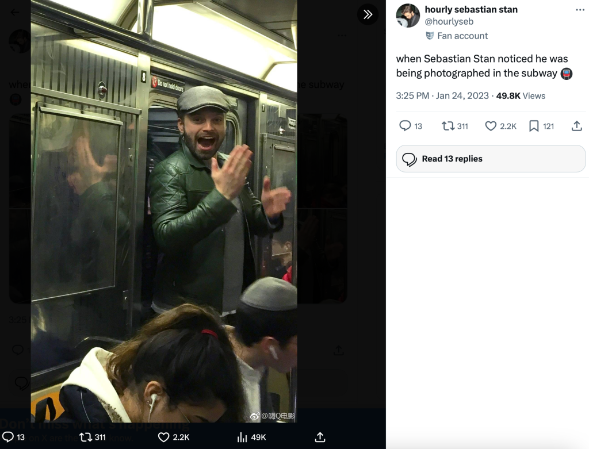
Task: Repost the tweet with 311 reposts in the panel
Action: coord(449,126)
